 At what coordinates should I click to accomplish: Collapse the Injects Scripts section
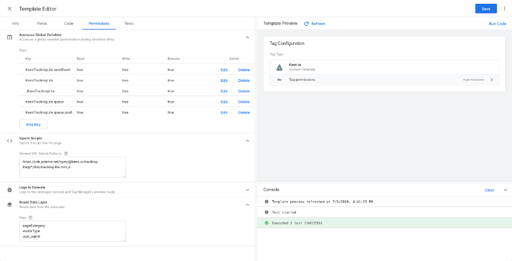click(247, 141)
